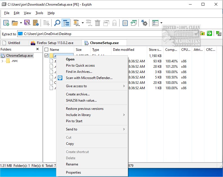Click the green arrow extract button

pos(209,34)
